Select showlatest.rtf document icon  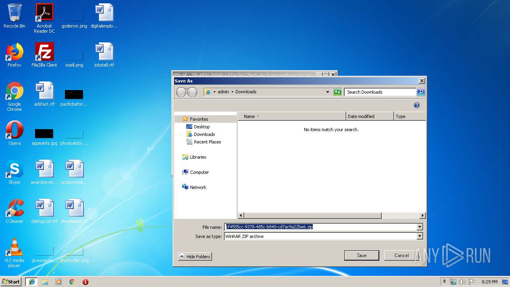pyautogui.click(x=74, y=211)
